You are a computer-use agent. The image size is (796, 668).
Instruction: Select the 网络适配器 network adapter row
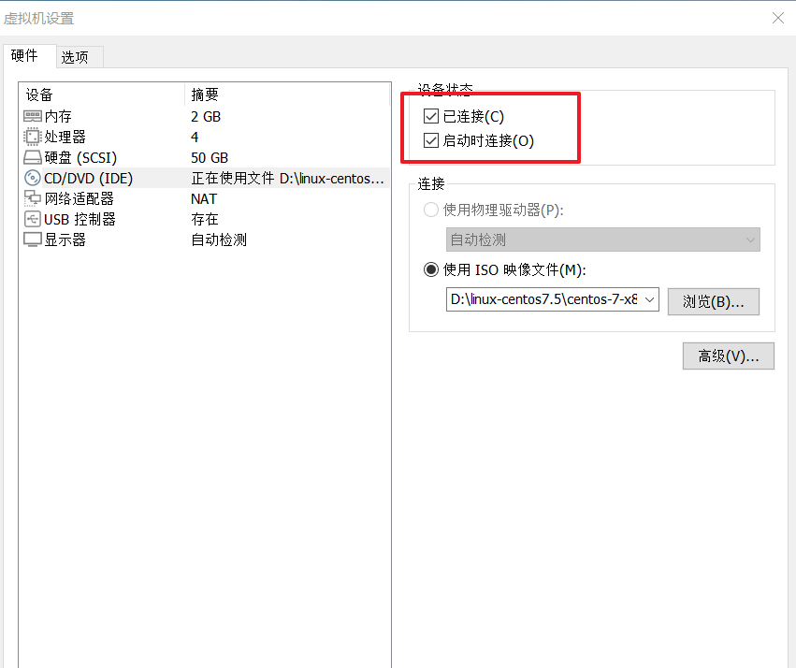(x=206, y=198)
